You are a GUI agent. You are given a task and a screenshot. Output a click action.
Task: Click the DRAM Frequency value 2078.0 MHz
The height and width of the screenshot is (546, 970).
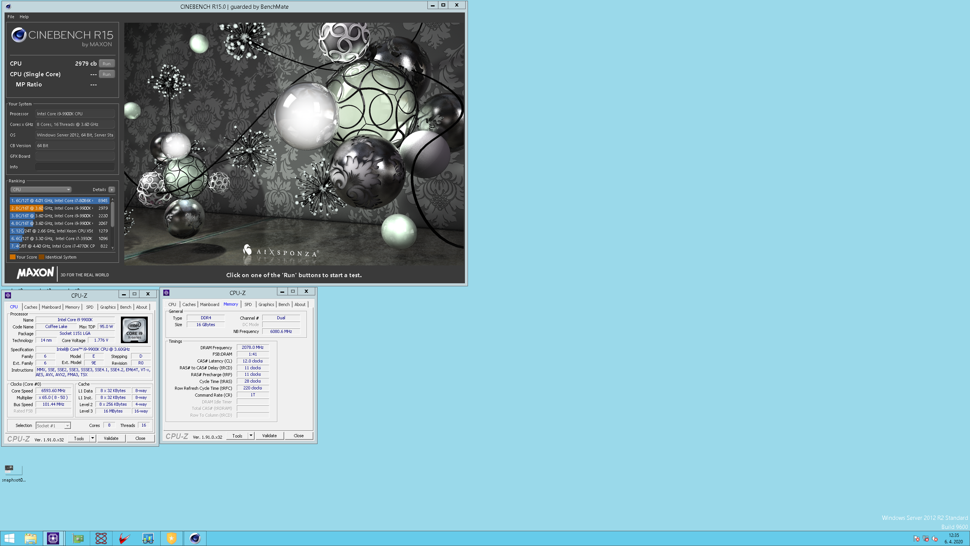(253, 347)
